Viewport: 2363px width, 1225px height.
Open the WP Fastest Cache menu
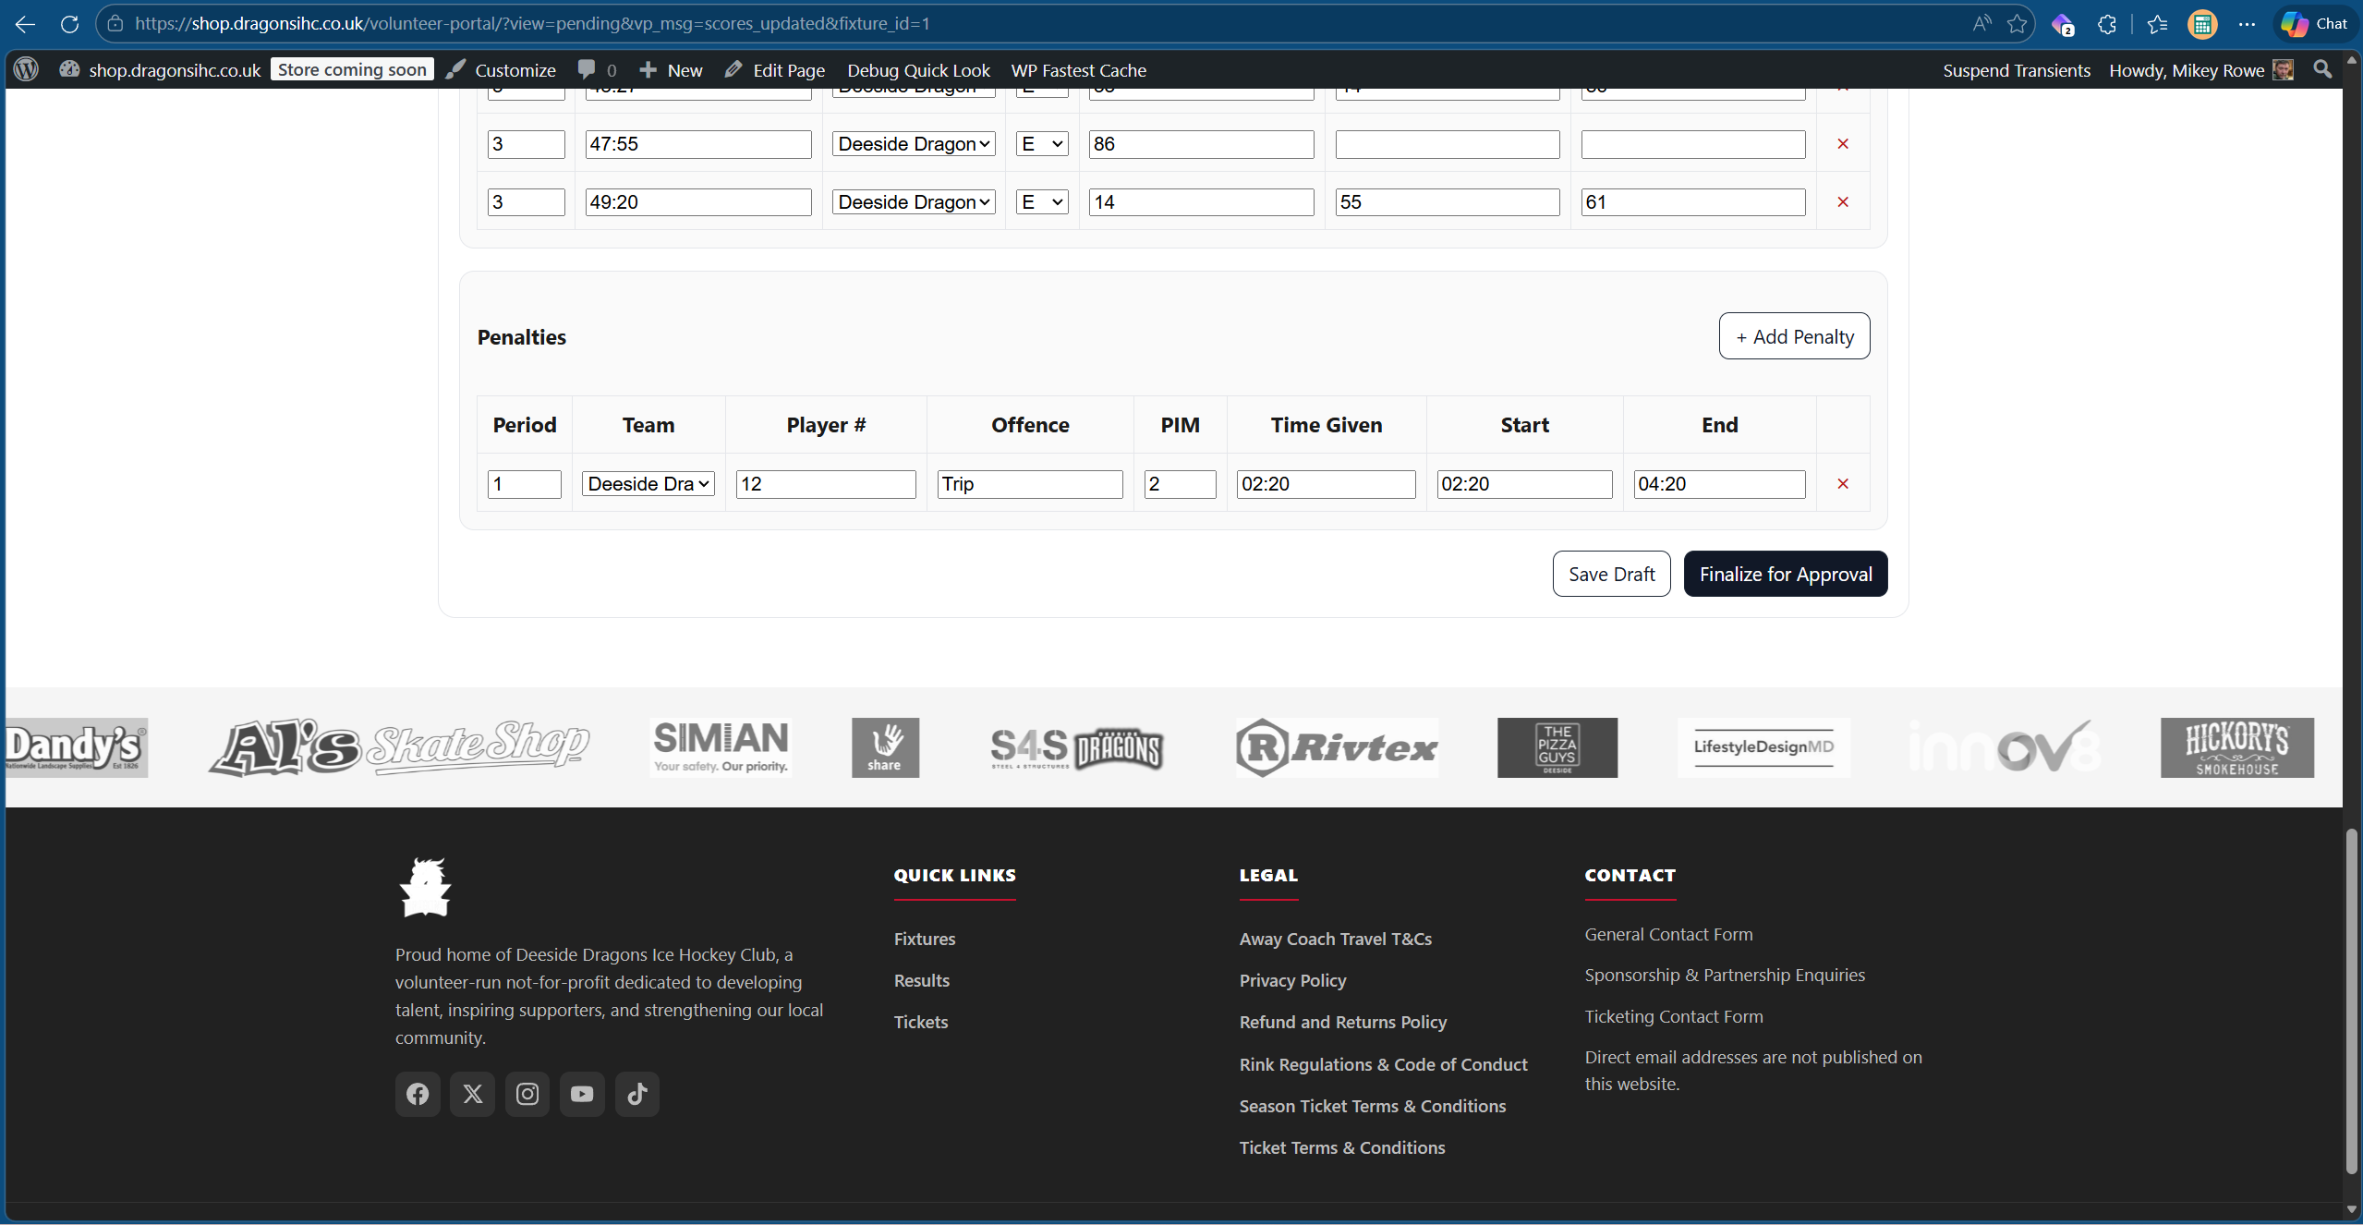click(x=1077, y=69)
